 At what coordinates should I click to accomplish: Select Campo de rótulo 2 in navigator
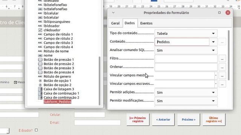(x=55, y=39)
